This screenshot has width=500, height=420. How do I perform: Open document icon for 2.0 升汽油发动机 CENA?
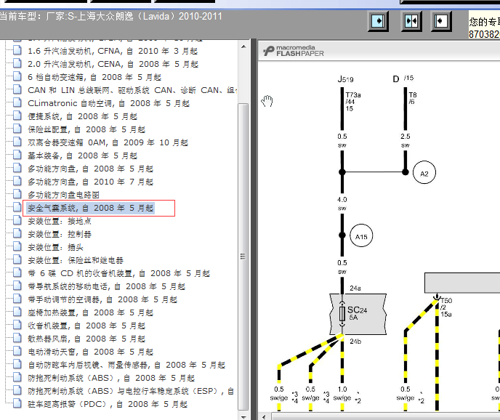point(17,64)
